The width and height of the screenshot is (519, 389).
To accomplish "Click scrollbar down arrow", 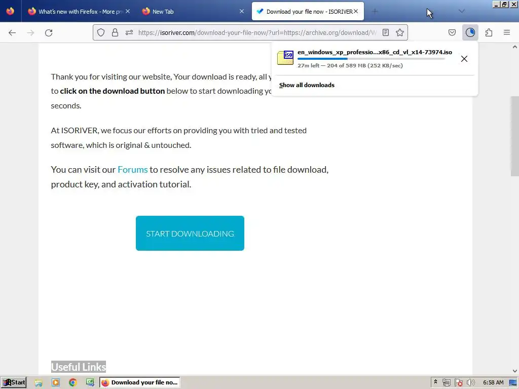I will pyautogui.click(x=515, y=371).
